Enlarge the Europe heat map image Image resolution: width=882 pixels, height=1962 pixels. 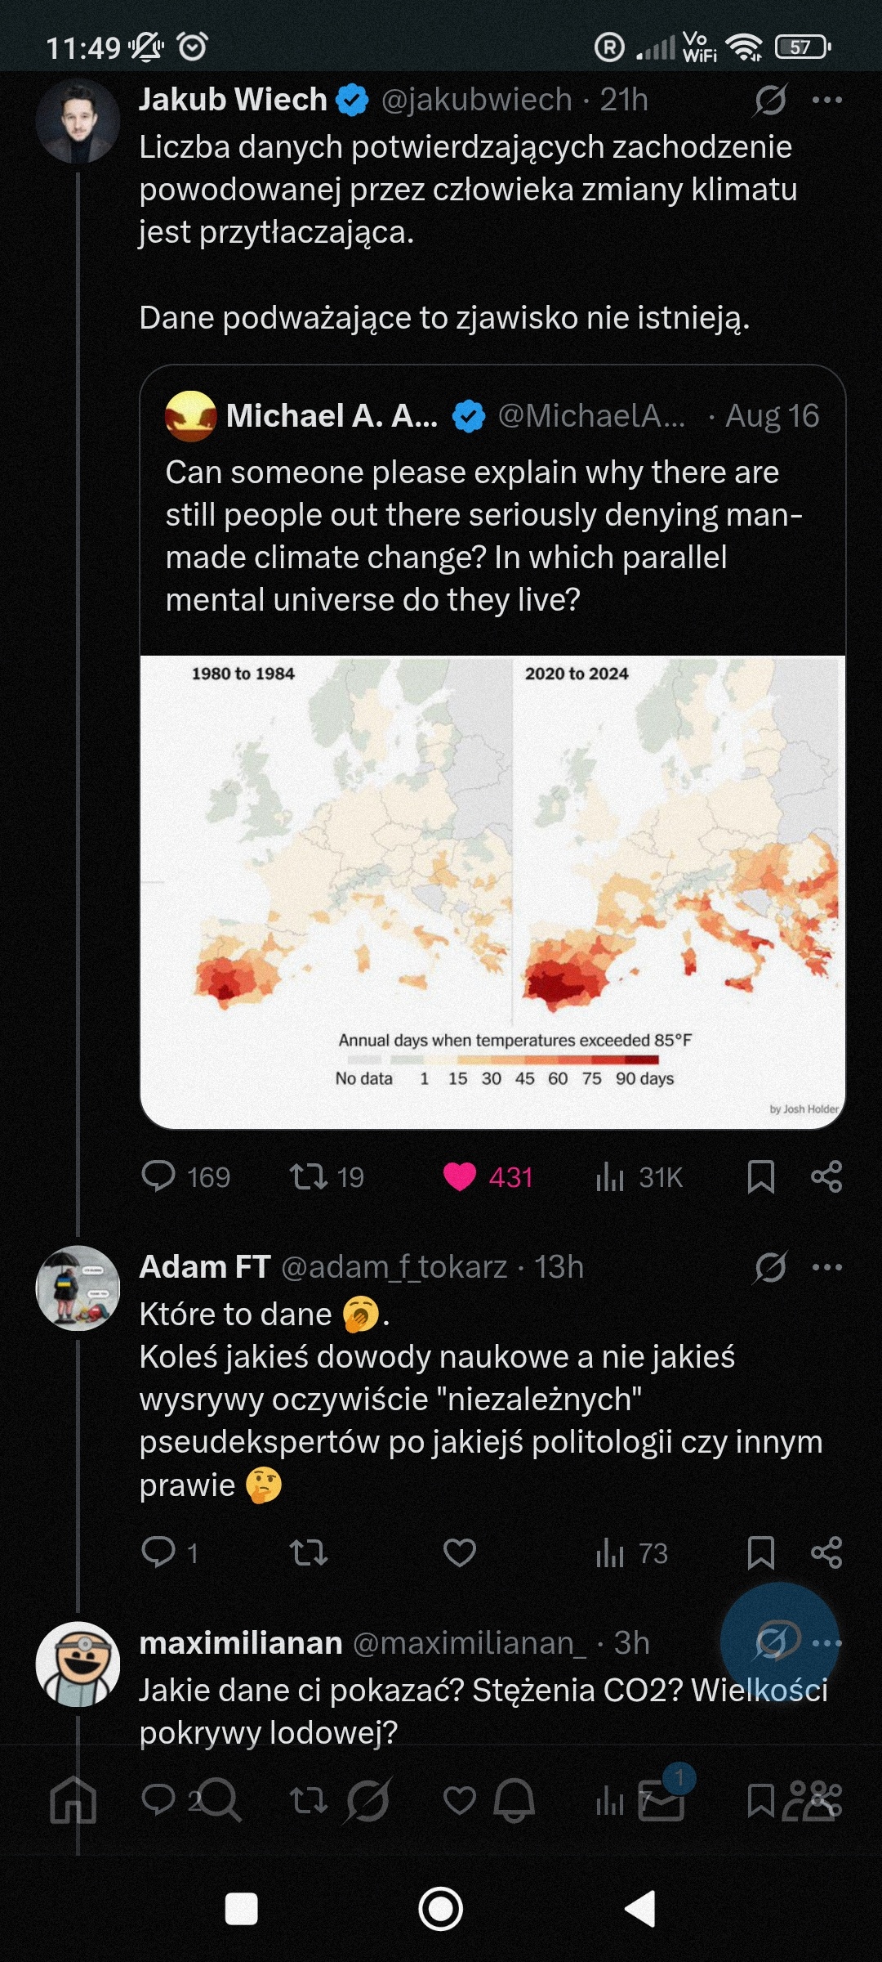click(492, 891)
